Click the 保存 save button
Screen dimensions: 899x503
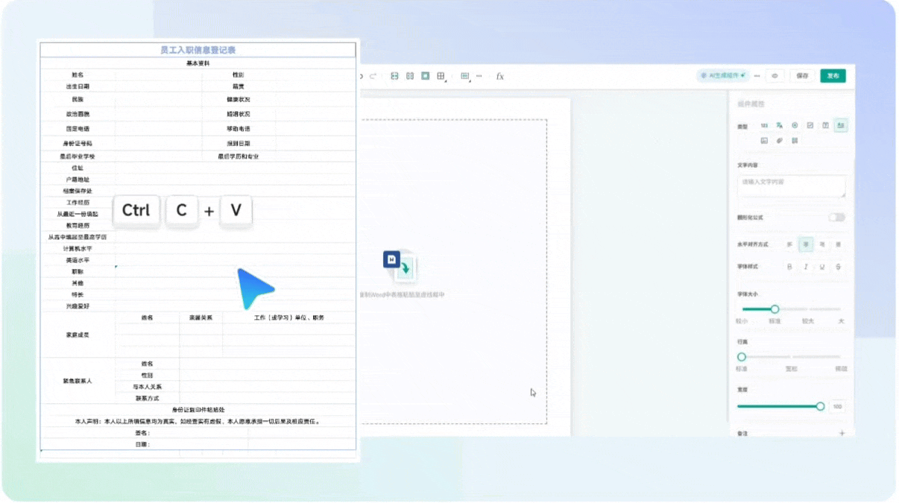pos(802,75)
